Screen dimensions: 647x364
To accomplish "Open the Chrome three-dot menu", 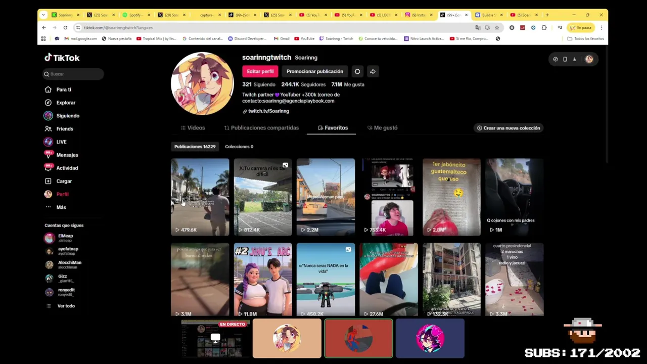I will pyautogui.click(x=601, y=28).
